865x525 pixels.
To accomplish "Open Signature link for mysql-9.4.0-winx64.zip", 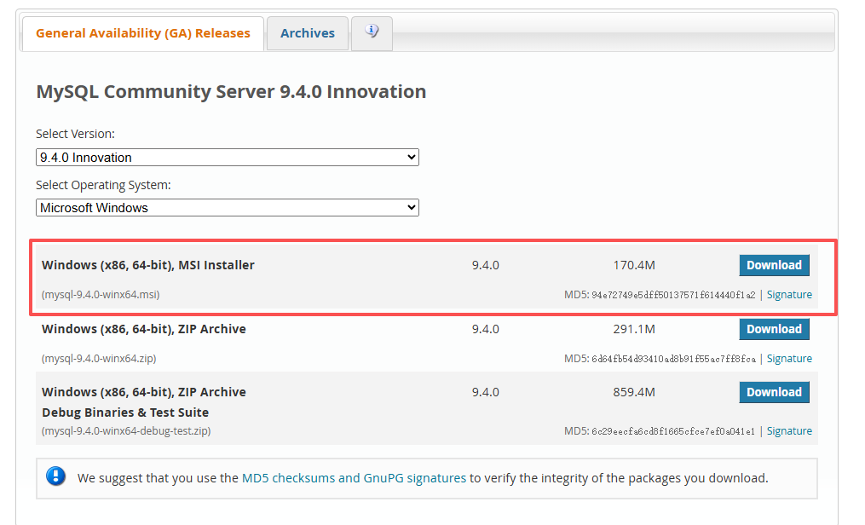I will pos(789,359).
